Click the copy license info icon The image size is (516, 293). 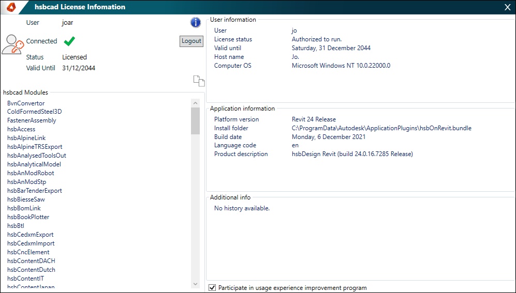click(x=199, y=81)
